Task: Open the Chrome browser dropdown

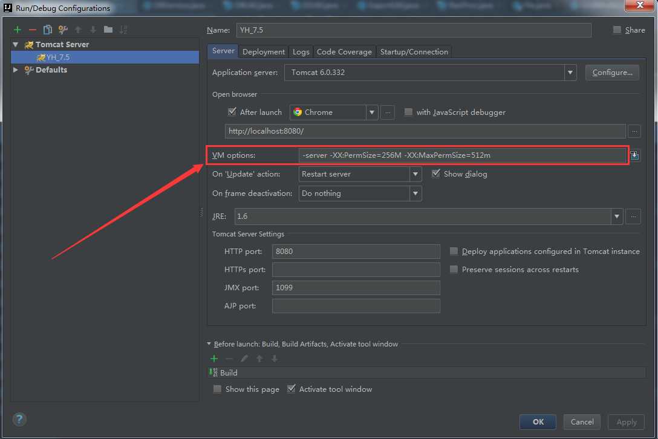Action: pyautogui.click(x=371, y=112)
